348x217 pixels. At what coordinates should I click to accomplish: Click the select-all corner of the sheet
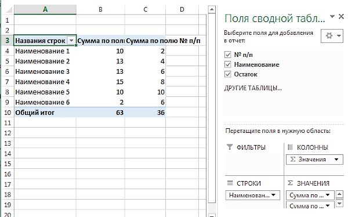coord(8,9)
